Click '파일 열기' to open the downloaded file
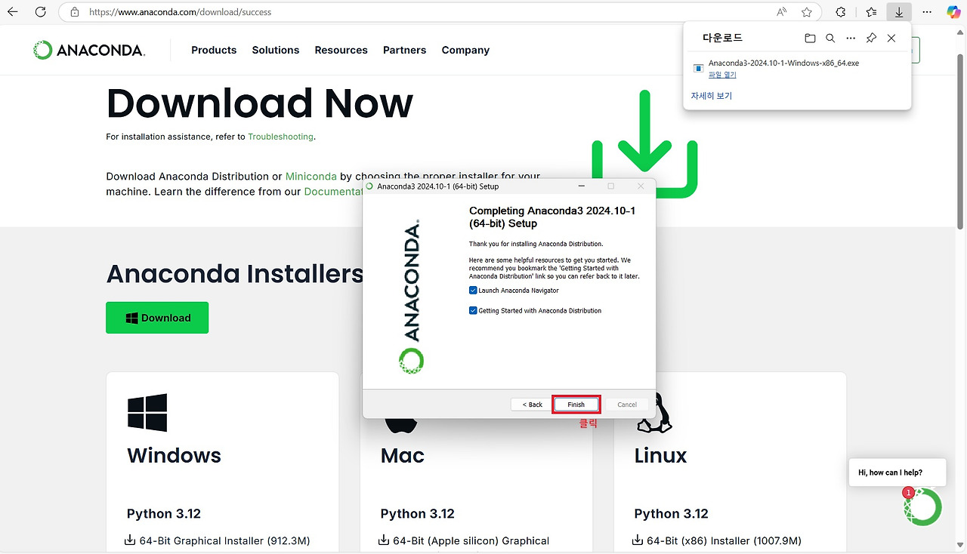The height and width of the screenshot is (554, 967). [722, 75]
